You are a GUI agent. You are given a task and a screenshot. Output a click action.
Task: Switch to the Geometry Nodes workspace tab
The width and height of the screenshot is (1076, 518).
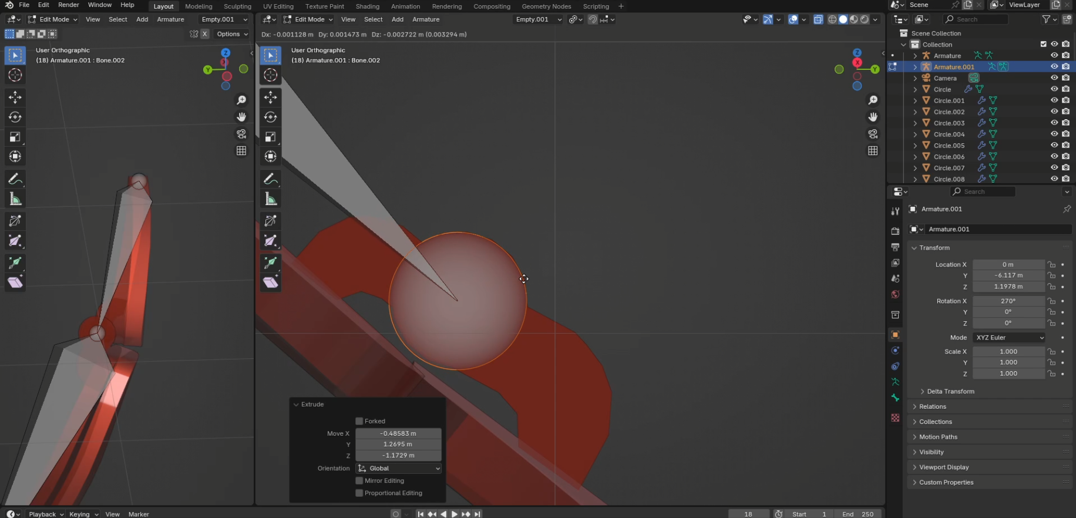[546, 6]
